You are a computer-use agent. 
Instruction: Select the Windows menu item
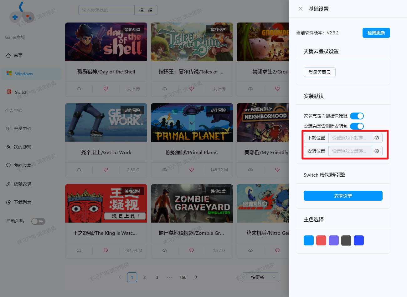point(31,74)
